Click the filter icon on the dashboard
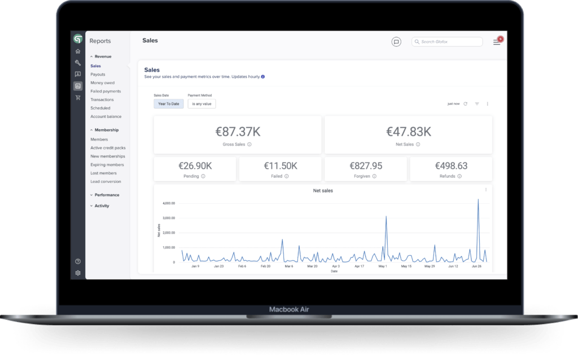 pos(477,104)
